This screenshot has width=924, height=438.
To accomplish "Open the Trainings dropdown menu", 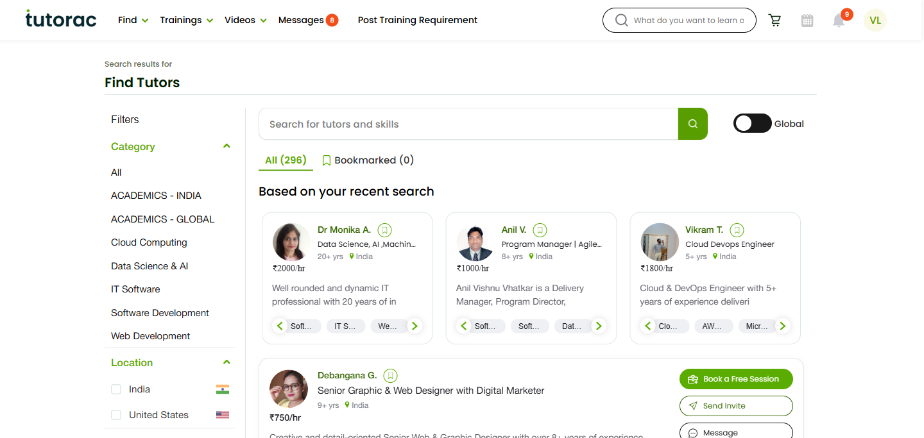I will coord(186,20).
